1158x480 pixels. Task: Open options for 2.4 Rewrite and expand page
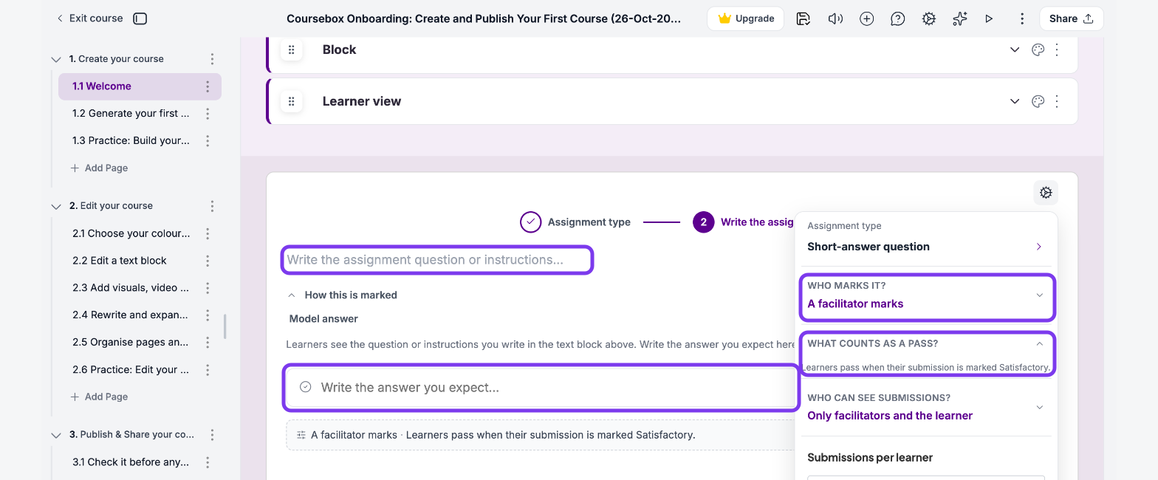pos(208,315)
